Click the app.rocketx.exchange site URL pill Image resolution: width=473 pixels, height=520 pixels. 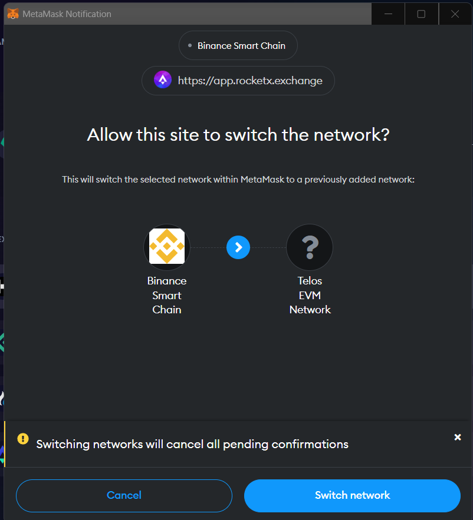point(238,81)
